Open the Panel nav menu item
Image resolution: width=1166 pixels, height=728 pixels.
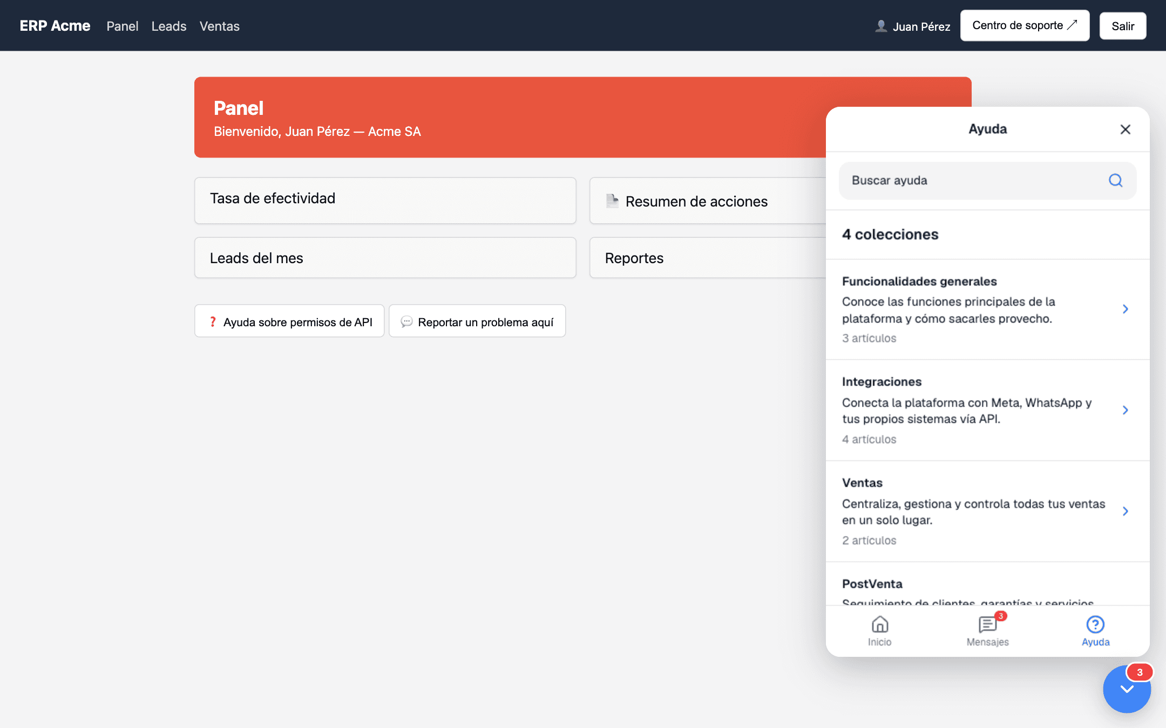coord(123,26)
